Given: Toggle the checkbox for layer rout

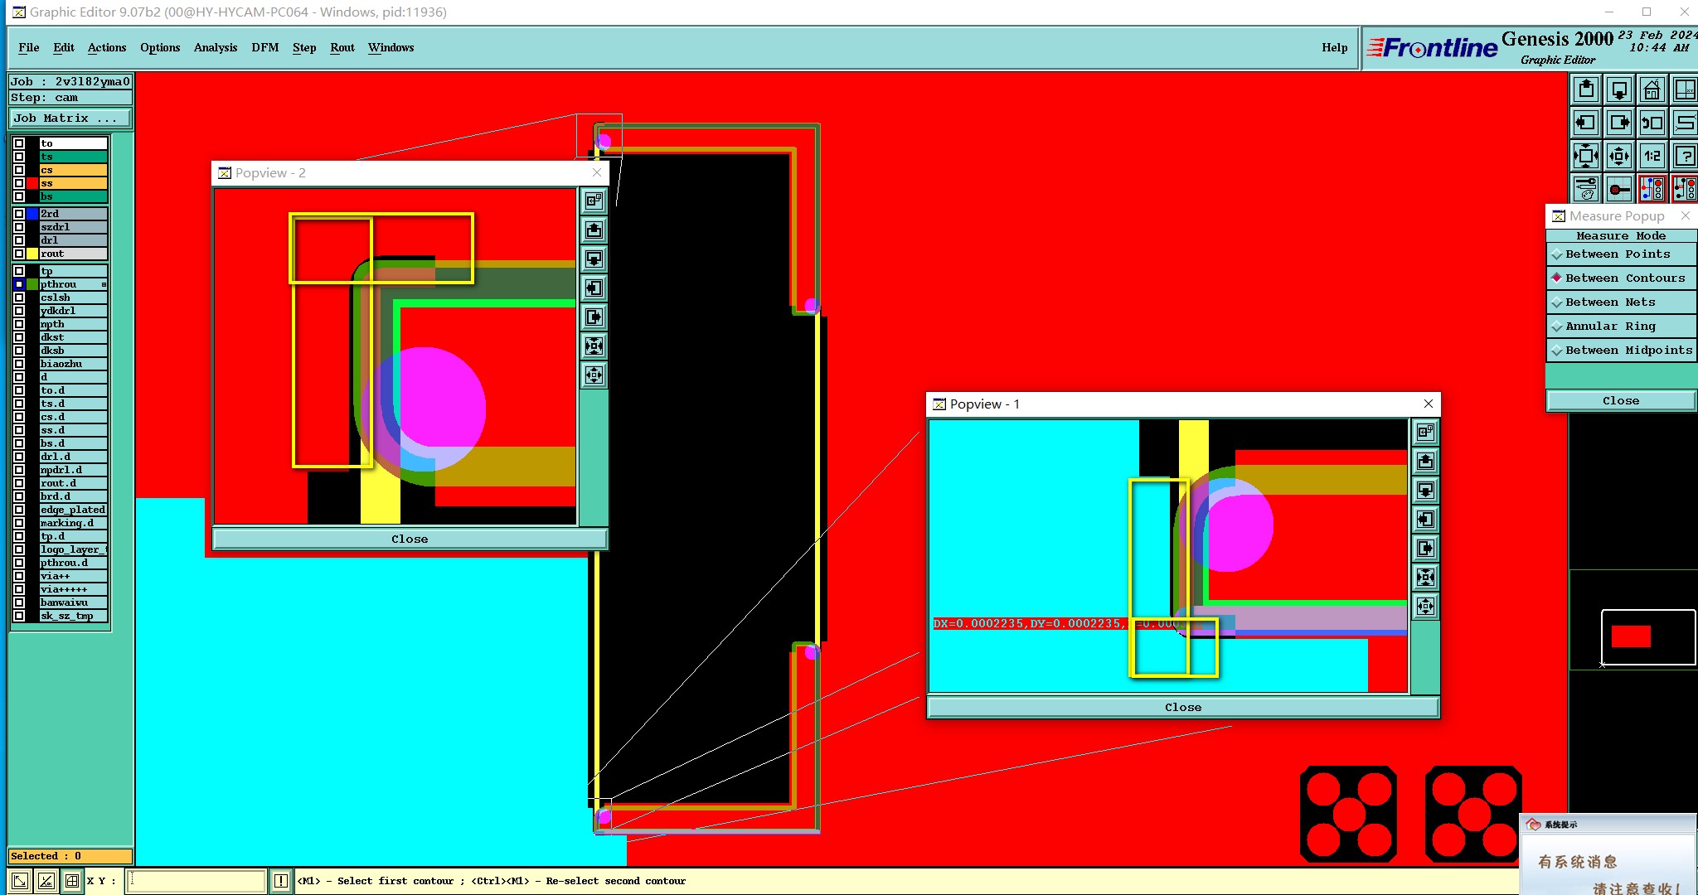Looking at the screenshot, I should click(x=19, y=254).
